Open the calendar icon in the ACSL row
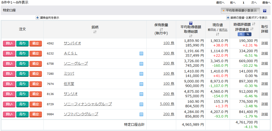This screenshot has width=272, height=131. pyautogui.click(x=141, y=53)
